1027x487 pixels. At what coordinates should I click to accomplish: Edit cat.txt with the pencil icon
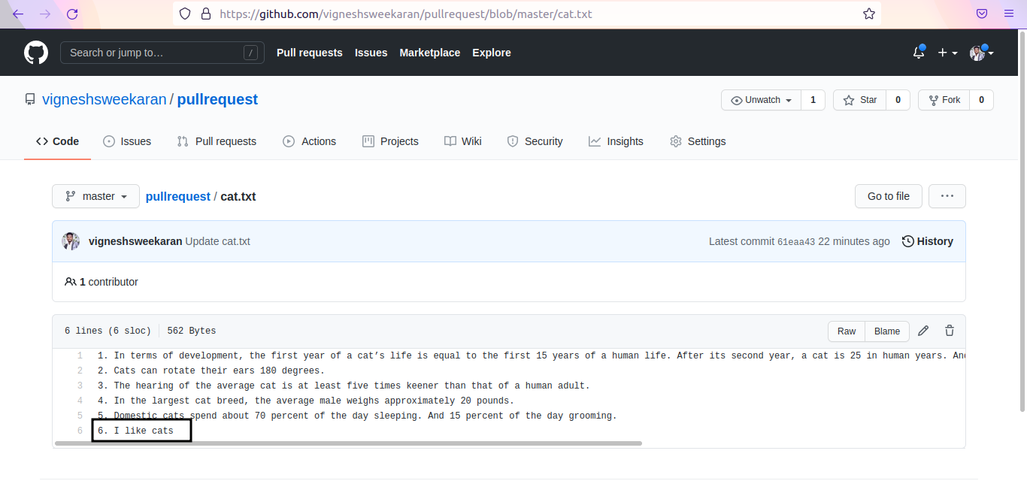tap(923, 331)
